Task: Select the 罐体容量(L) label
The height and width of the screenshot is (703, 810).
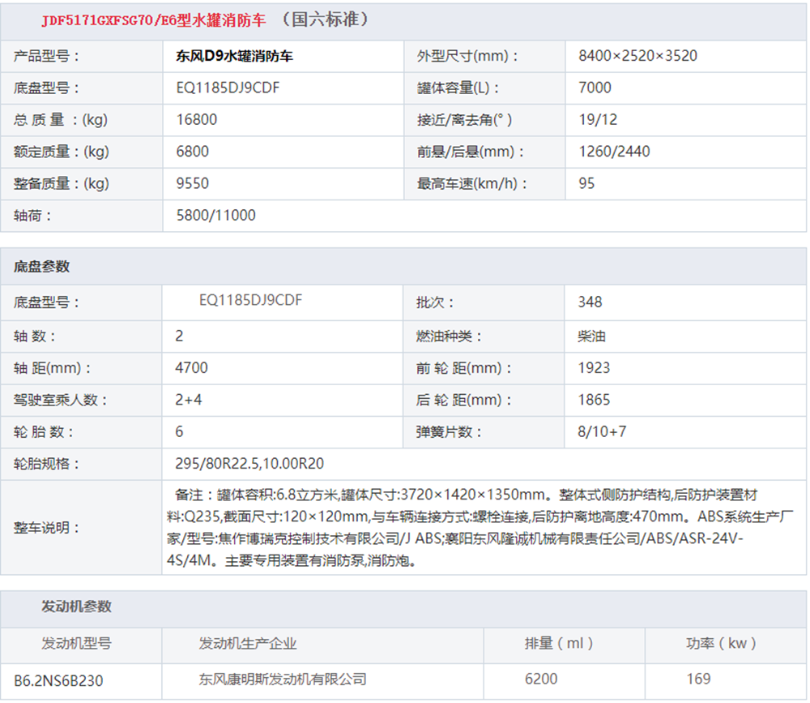Action: [x=458, y=88]
